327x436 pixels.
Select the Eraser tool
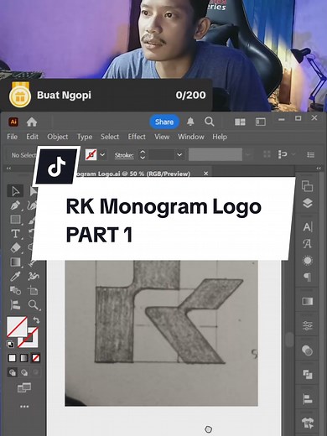pyautogui.click(x=15, y=247)
